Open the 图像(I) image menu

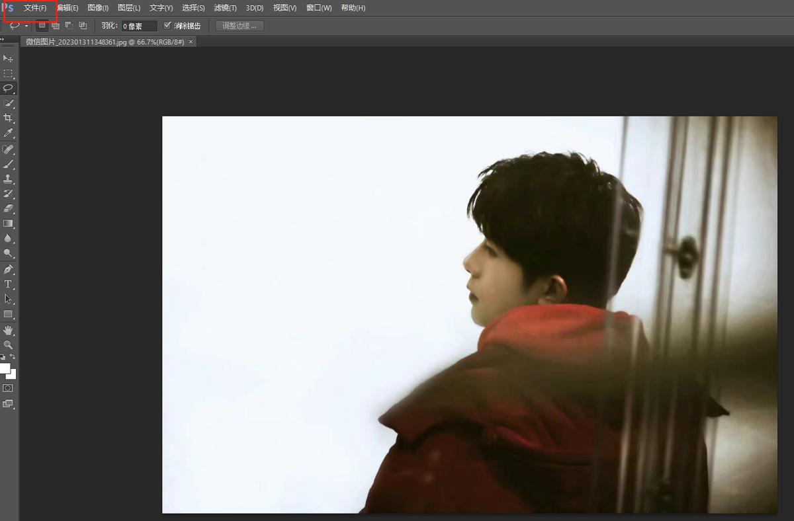pyautogui.click(x=98, y=8)
